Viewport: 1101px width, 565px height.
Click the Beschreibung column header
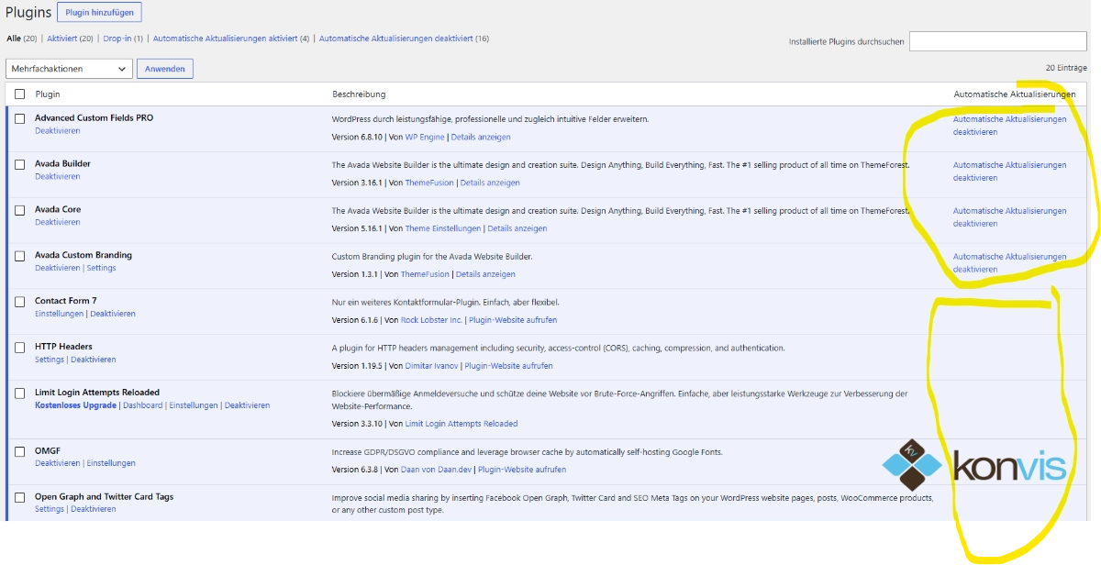[359, 94]
